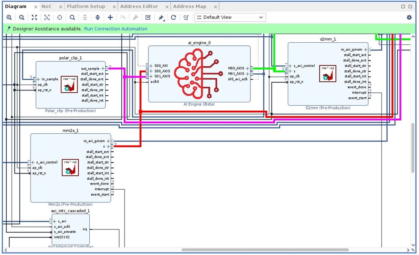Image resolution: width=419 pixels, height=255 pixels.
Task: Activate the Select Area zoom tool
Action: pyautogui.click(x=47, y=17)
